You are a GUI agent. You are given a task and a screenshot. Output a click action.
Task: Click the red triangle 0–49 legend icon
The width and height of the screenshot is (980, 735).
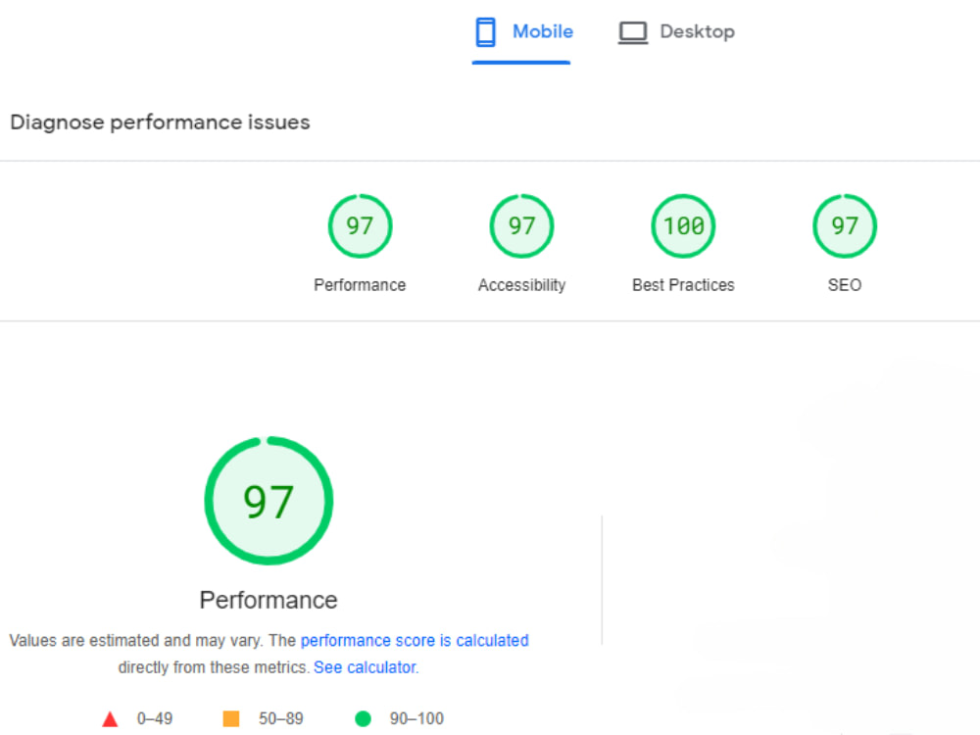click(x=110, y=719)
